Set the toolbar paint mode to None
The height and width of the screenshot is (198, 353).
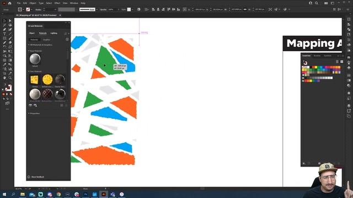point(11,94)
